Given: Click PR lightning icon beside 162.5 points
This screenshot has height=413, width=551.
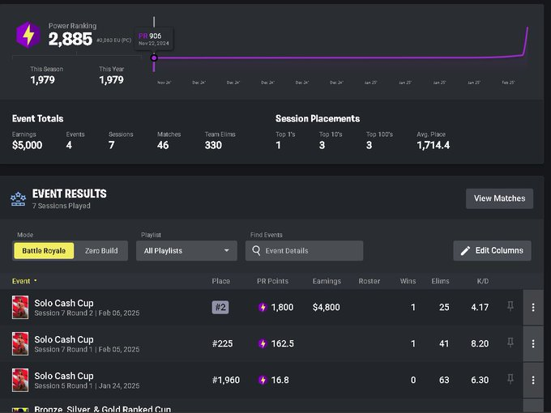Looking at the screenshot, I should point(263,343).
